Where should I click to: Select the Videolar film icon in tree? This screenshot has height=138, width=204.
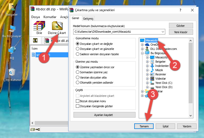point(152,79)
